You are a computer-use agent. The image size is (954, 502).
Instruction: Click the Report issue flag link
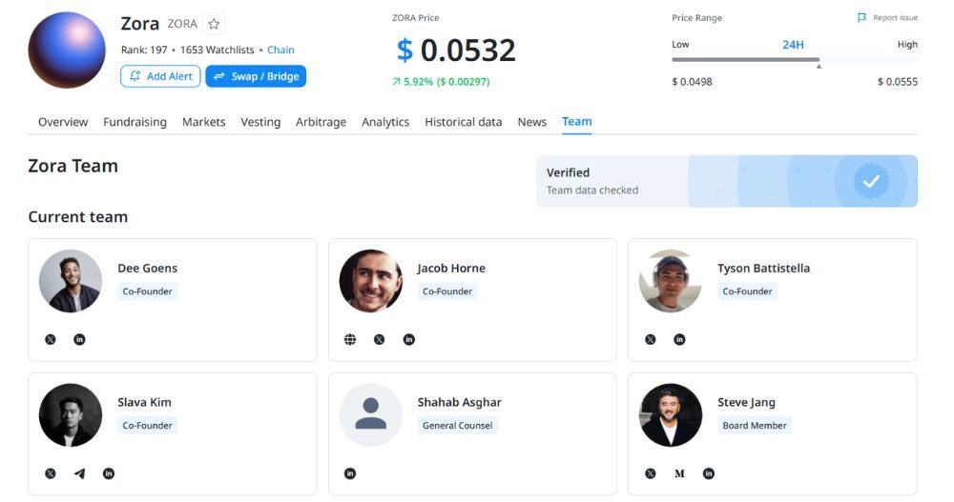887,18
